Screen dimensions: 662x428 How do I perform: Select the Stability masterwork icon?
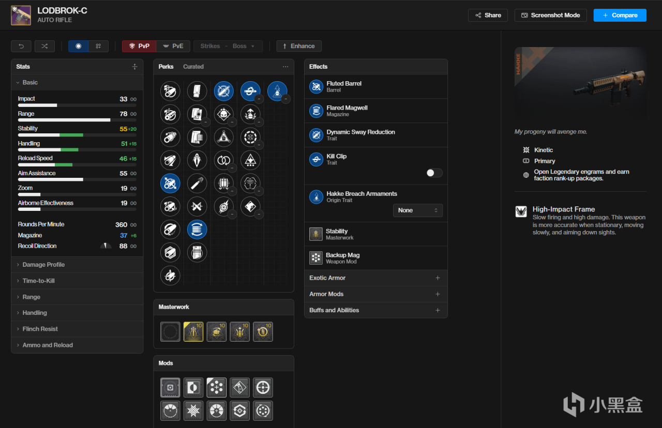point(193,332)
